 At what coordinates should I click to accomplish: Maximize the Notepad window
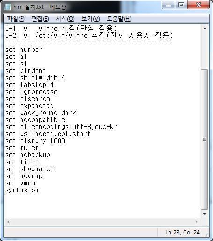(181, 5)
